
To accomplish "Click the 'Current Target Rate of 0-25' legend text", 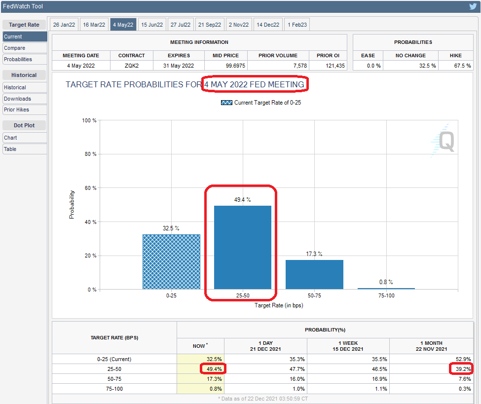I will pos(267,103).
